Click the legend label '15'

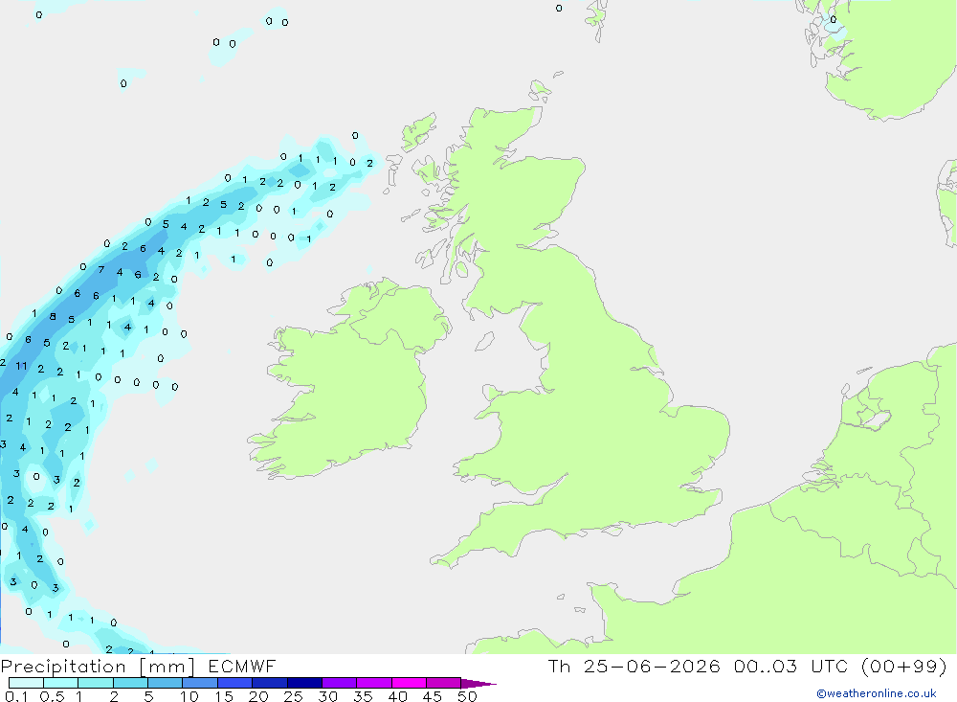click(x=224, y=696)
